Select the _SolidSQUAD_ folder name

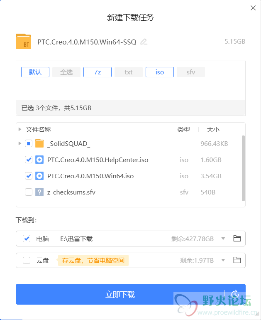click(68, 144)
